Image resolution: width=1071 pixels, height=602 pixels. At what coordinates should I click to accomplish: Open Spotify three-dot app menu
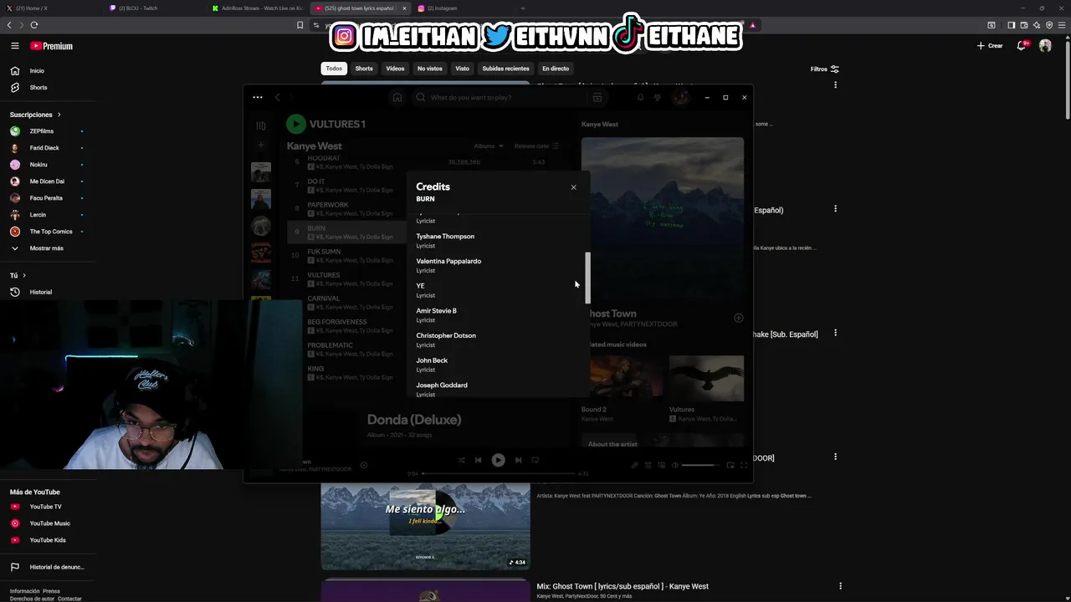click(x=258, y=97)
